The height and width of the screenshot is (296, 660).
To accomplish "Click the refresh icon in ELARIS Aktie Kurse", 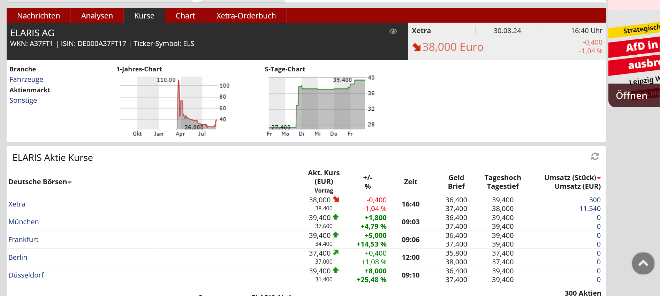I will [595, 156].
